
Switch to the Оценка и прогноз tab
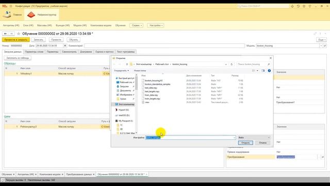click(x=104, y=52)
